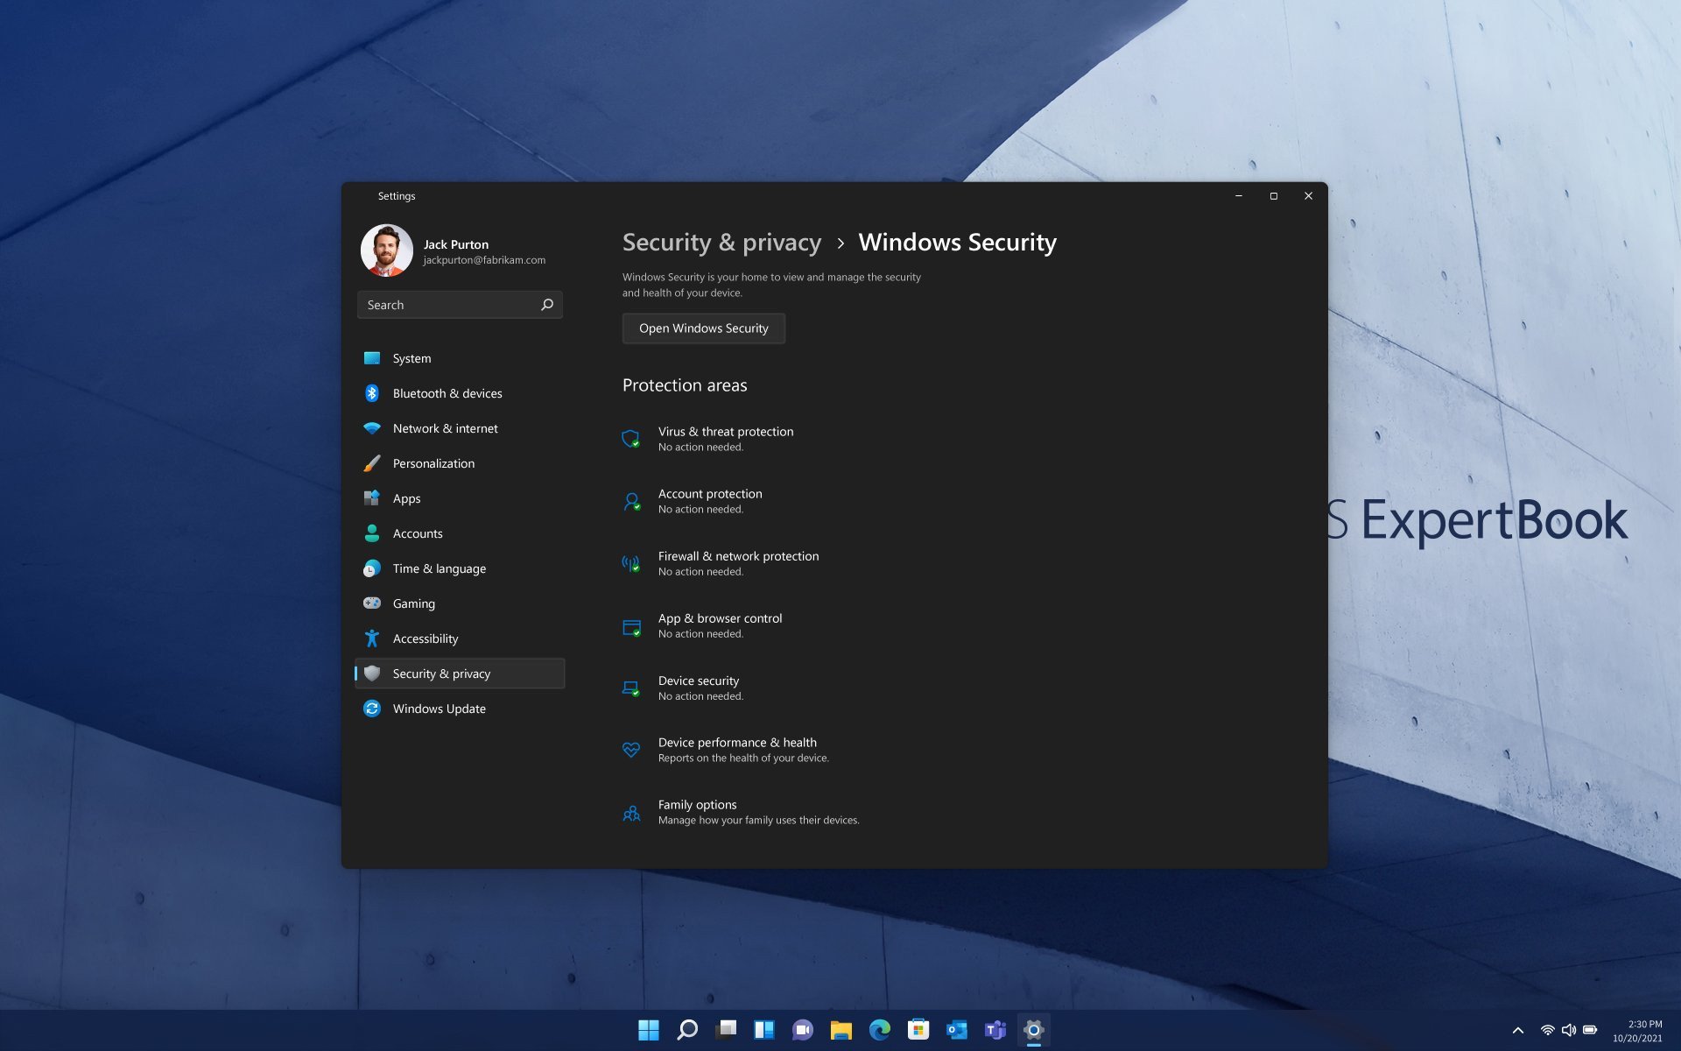Open Time & language settings
Screen dimensions: 1681x1051
click(x=439, y=568)
